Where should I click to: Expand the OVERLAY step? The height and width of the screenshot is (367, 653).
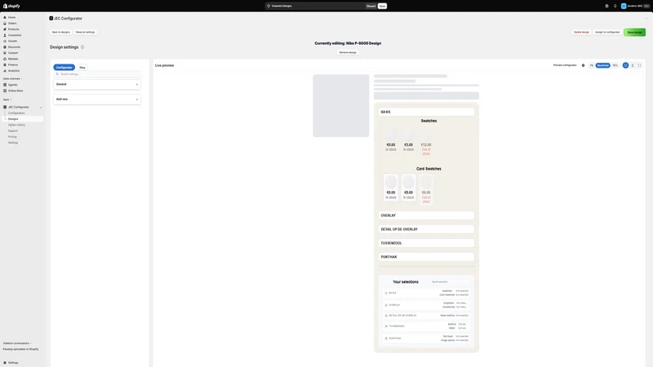coord(426,215)
